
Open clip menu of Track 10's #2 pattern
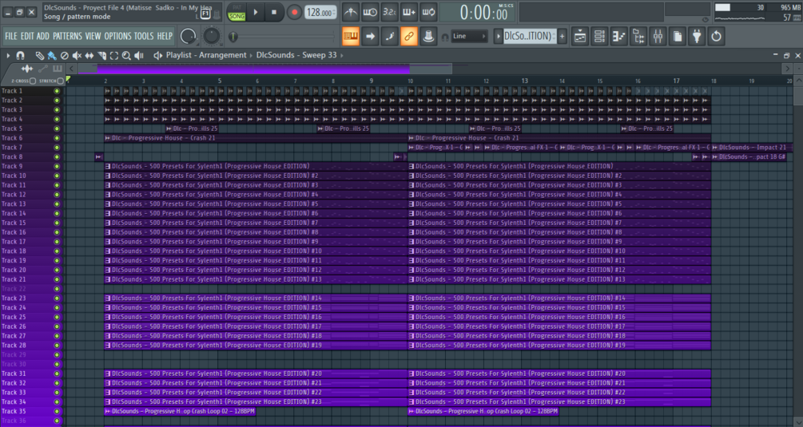tap(108, 176)
